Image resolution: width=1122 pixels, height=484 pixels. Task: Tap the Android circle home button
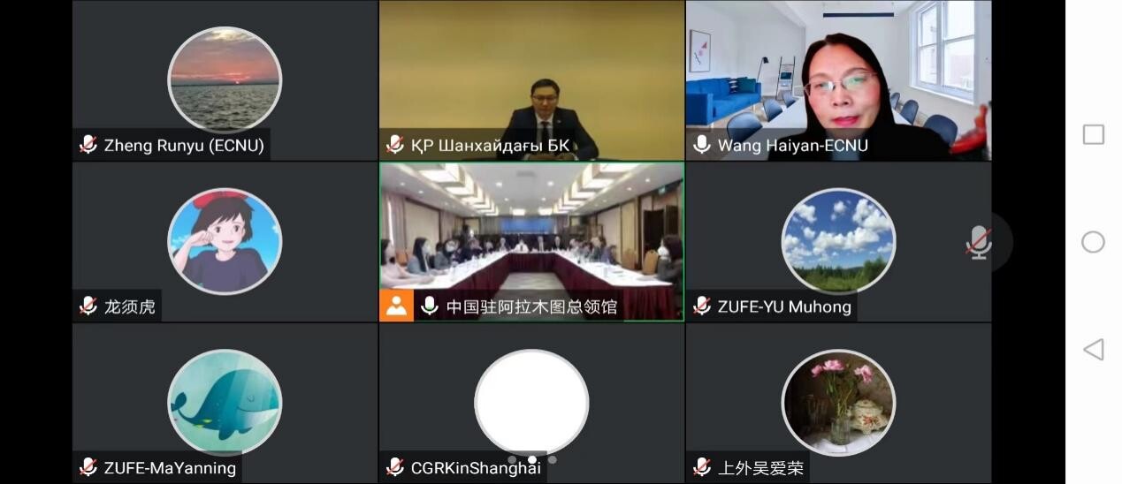pos(1094,242)
